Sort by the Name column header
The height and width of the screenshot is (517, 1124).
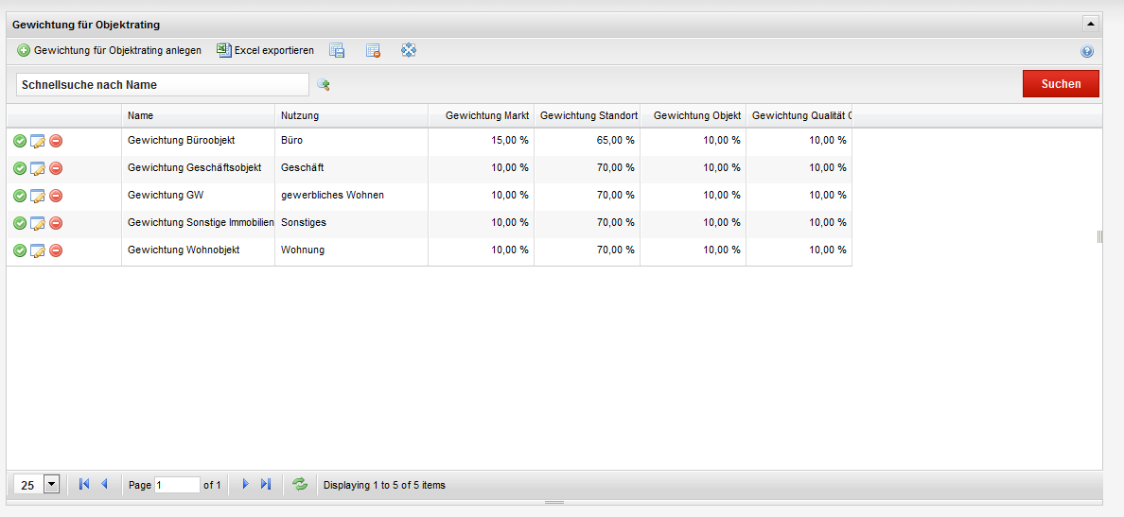(x=198, y=115)
